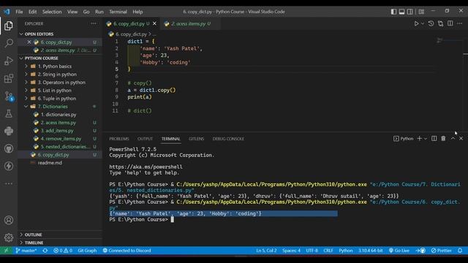The width and height of the screenshot is (468, 263).
Task: Collapse the Open Editors section
Action: (21, 34)
